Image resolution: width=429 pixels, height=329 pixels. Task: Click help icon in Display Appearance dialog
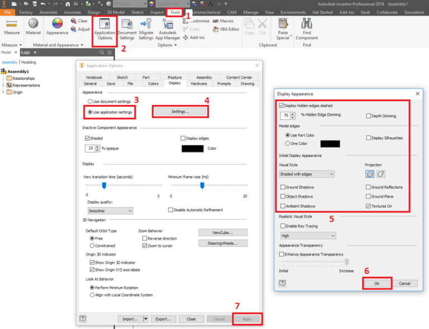point(282,283)
